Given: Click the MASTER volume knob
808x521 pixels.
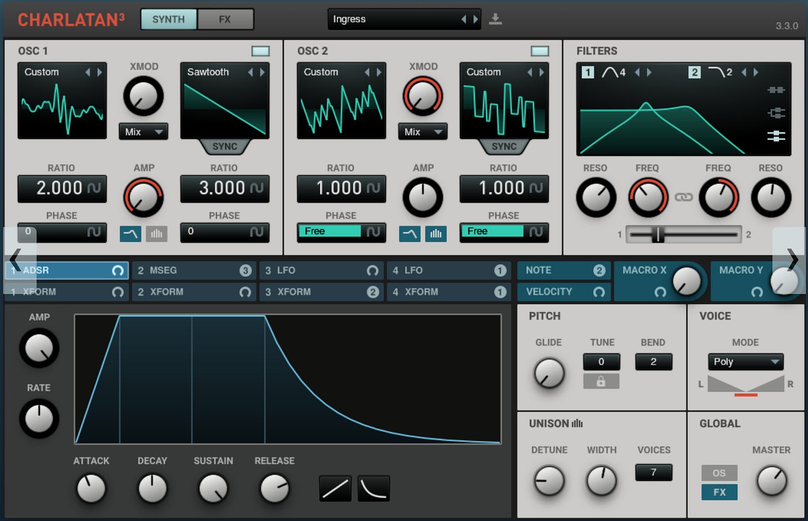Looking at the screenshot, I should pos(771,481).
